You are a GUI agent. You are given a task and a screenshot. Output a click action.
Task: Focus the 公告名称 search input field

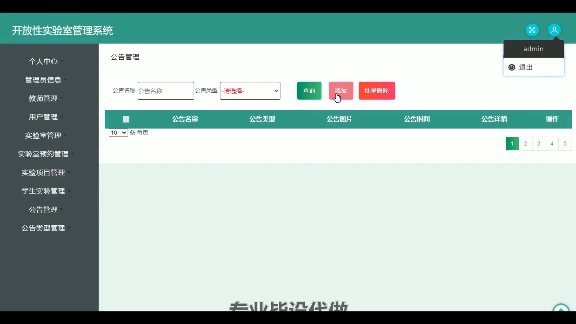(x=166, y=91)
